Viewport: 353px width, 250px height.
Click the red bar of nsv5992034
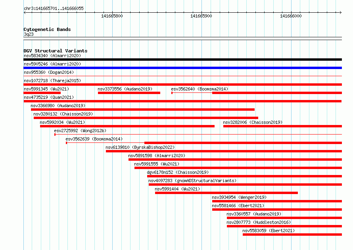(x=127, y=126)
